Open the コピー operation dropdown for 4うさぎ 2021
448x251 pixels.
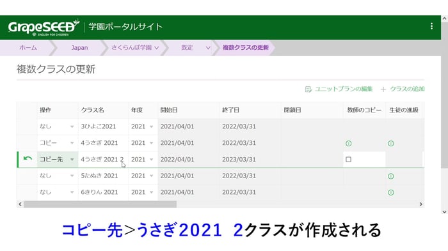(x=72, y=143)
